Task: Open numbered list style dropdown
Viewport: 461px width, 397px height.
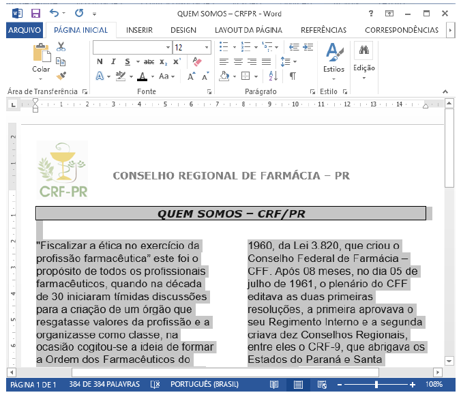Action: [256, 47]
